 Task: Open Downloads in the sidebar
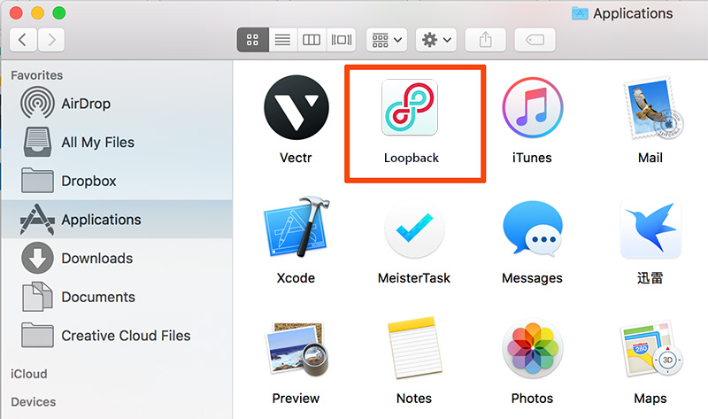pyautogui.click(x=117, y=258)
